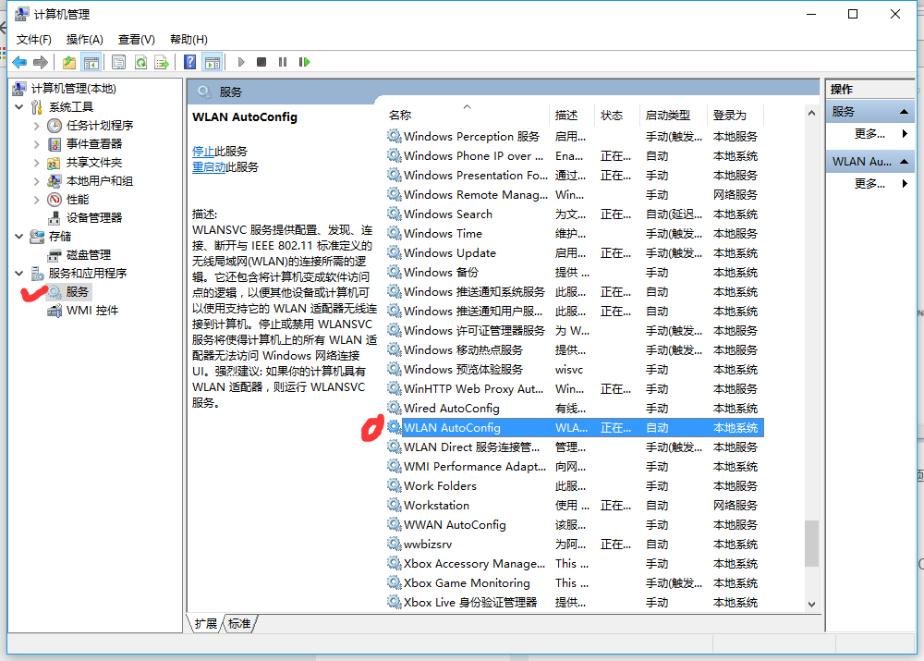
Task: Click the 停止 service link
Action: [x=203, y=152]
